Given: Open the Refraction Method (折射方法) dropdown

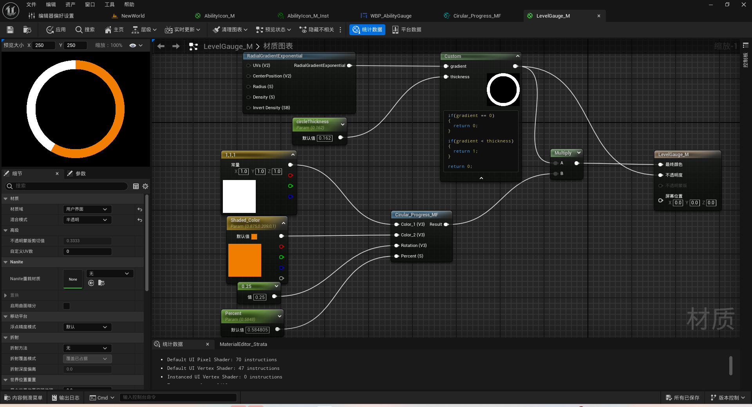Looking at the screenshot, I should 87,348.
